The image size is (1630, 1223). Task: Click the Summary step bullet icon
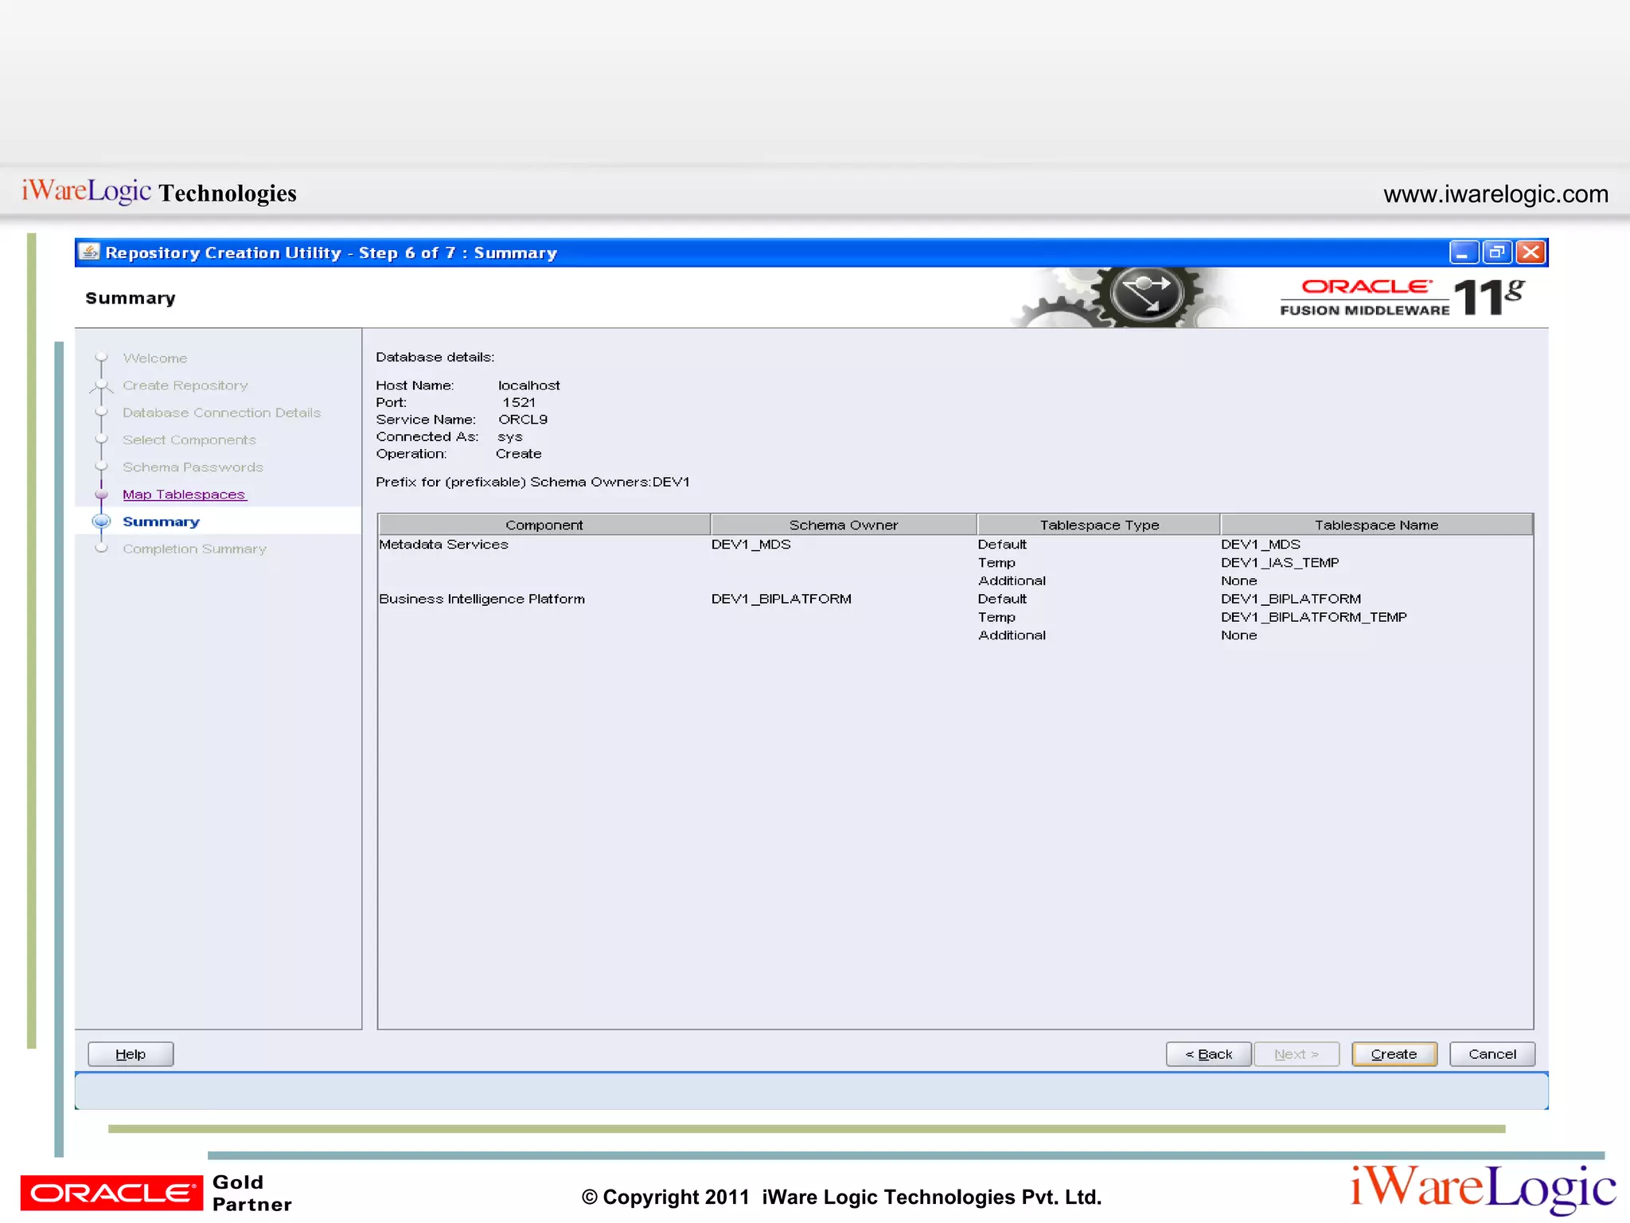[101, 522]
